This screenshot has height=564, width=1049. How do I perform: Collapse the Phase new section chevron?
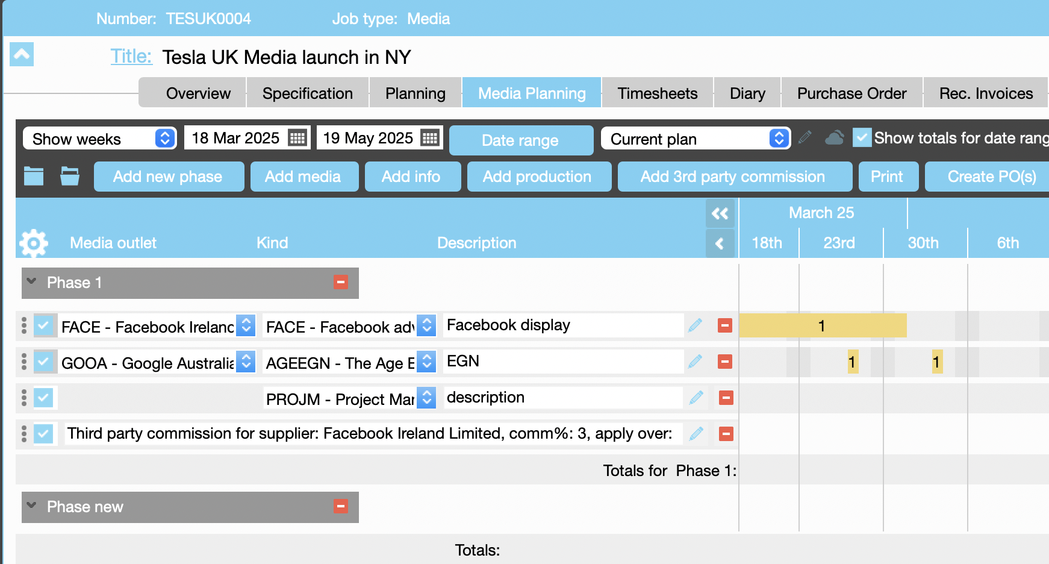(x=32, y=506)
